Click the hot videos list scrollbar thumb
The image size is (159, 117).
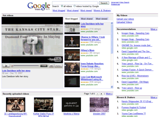(112, 39)
